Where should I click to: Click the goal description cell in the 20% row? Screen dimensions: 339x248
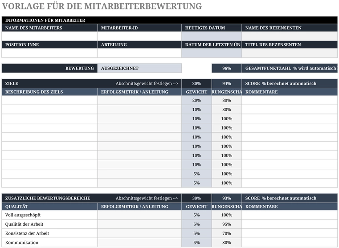tap(49, 100)
